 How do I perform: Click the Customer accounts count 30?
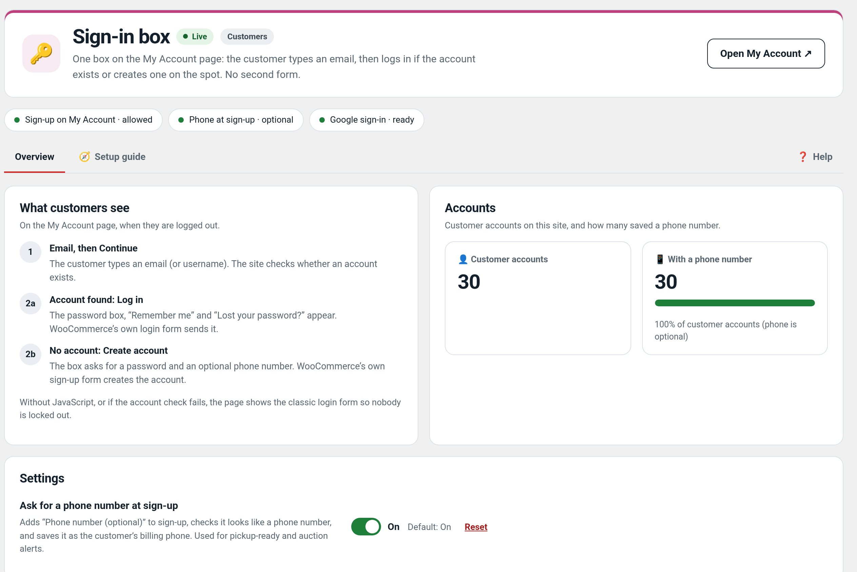[x=469, y=282]
